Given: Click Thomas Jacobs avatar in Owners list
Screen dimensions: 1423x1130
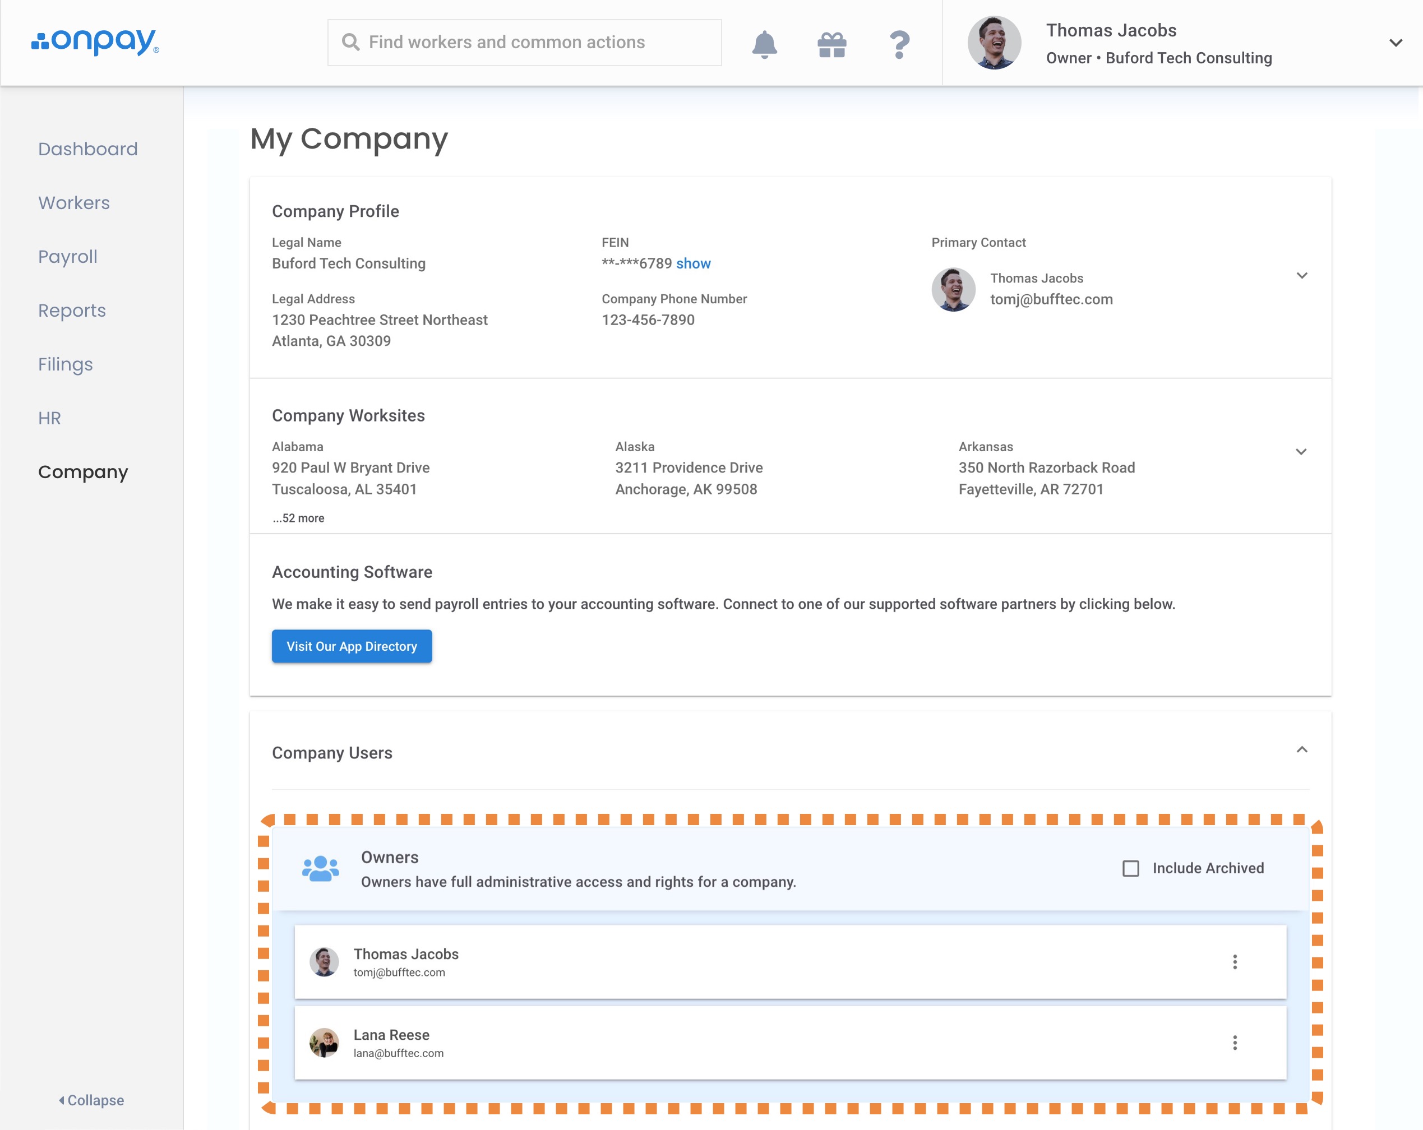Looking at the screenshot, I should [x=324, y=962].
